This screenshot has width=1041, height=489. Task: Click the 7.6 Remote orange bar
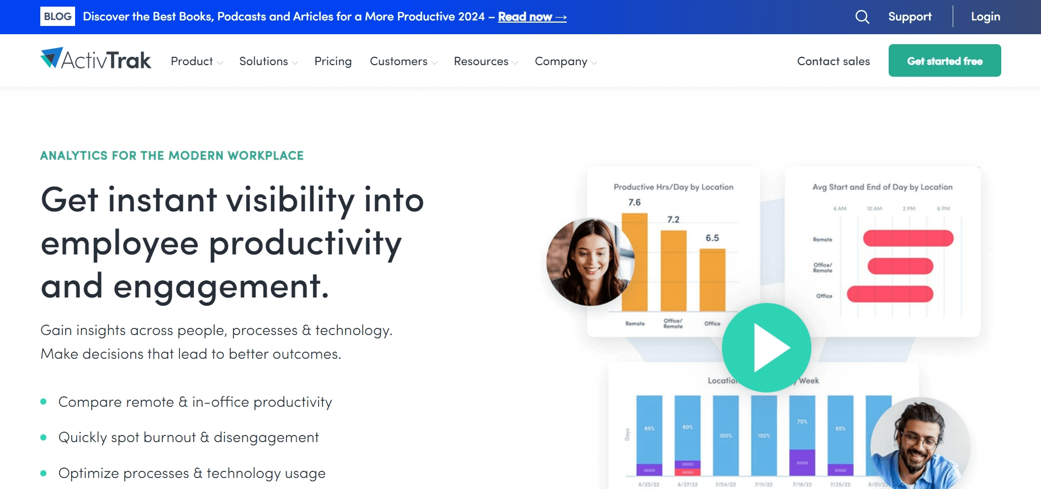(635, 262)
